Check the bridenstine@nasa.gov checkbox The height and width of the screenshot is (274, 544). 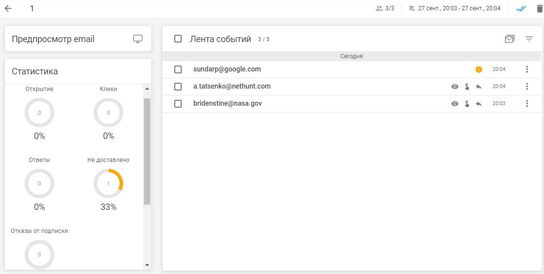point(178,104)
